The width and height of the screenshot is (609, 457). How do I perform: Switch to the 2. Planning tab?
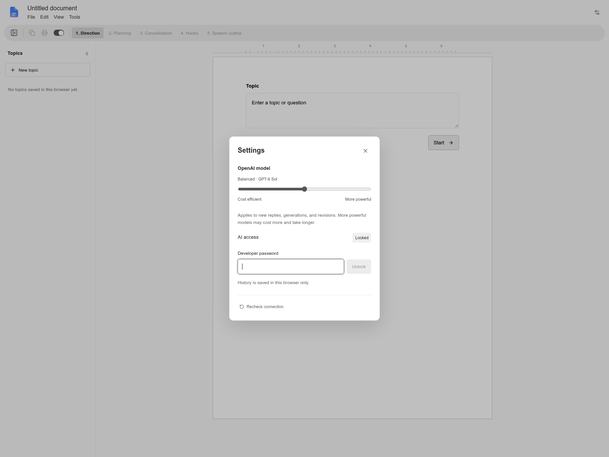pyautogui.click(x=120, y=33)
